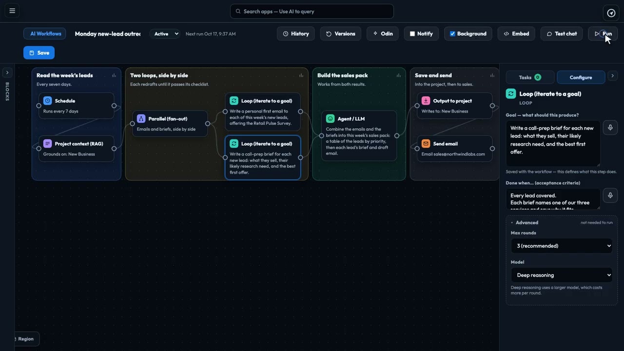Open stats icon of Two loops, side by side
The height and width of the screenshot is (351, 624).
click(x=301, y=76)
